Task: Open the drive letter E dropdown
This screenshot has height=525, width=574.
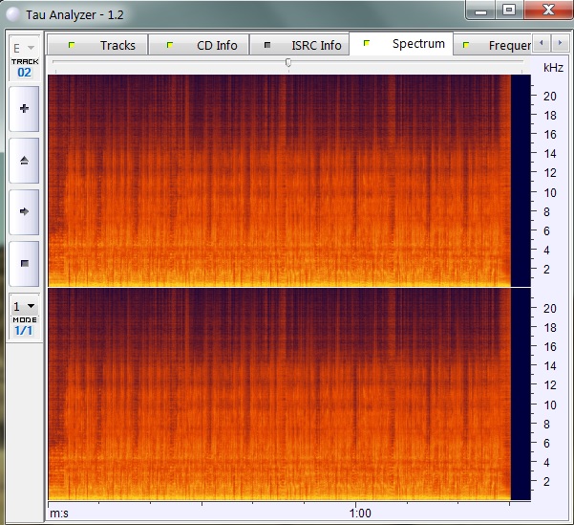Action: click(x=24, y=47)
